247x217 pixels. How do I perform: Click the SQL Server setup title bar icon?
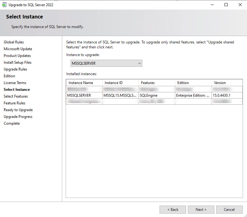[4, 5]
